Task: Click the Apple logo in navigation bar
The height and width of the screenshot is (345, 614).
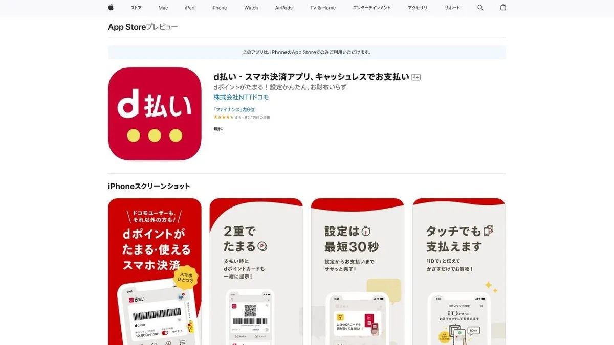Action: [x=111, y=8]
